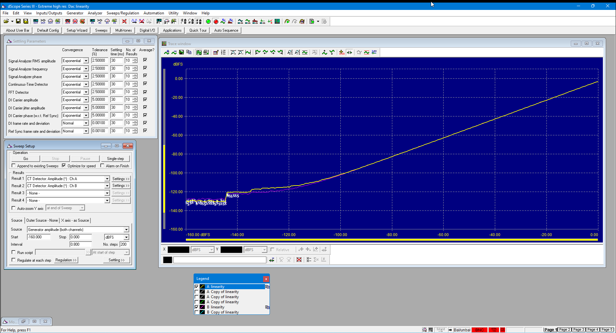Show the first A Copy of linearity trace
Image resolution: width=616 pixels, height=333 pixels.
tap(196, 292)
